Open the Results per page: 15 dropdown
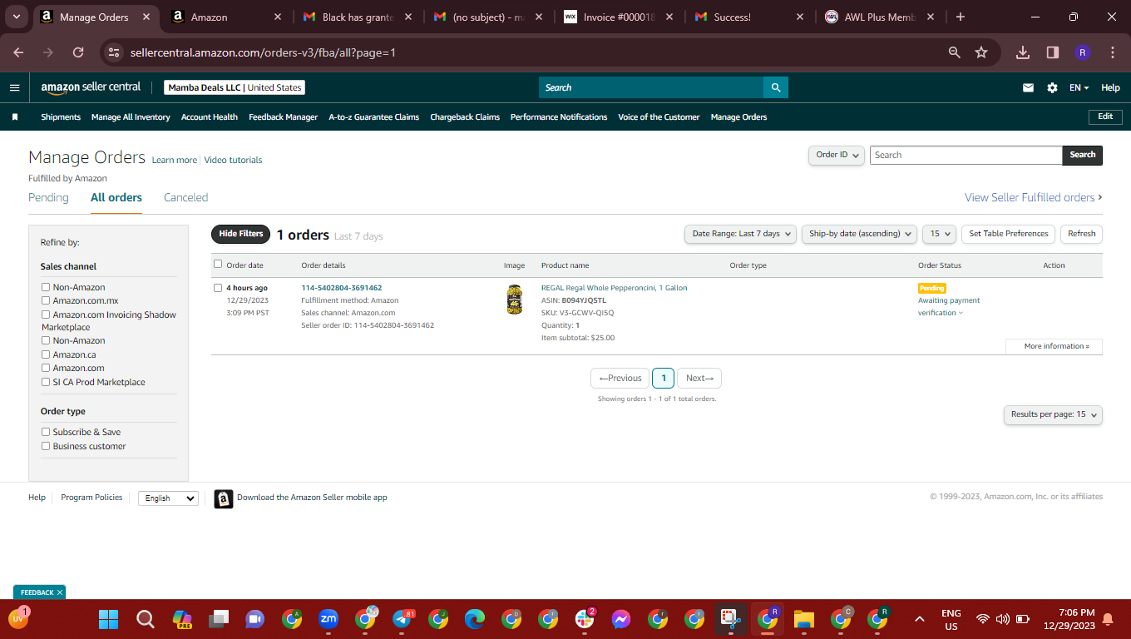1131x639 pixels. click(x=1053, y=414)
